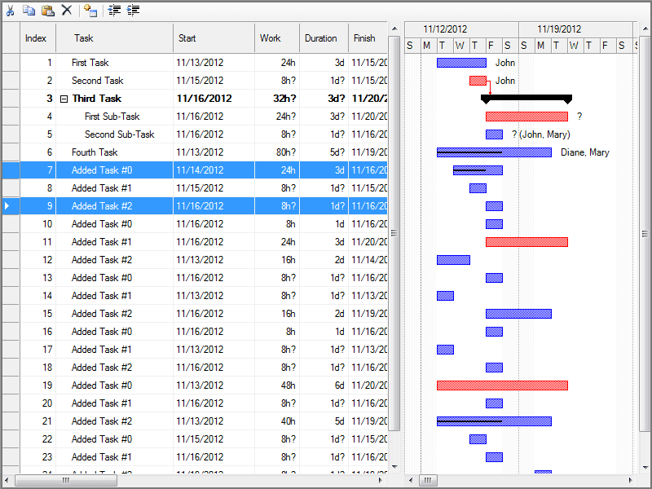Select the First Task name cell
This screenshot has height=489, width=652.
114,63
